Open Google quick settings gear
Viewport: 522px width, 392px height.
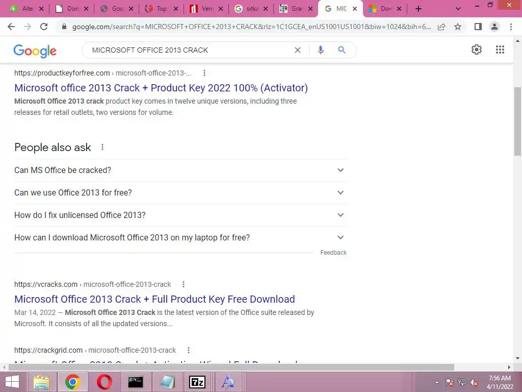pyautogui.click(x=477, y=50)
